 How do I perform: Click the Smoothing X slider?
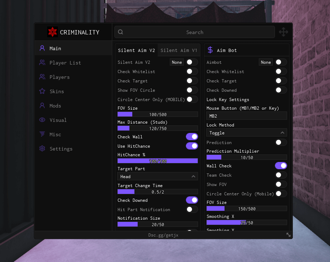click(x=247, y=223)
